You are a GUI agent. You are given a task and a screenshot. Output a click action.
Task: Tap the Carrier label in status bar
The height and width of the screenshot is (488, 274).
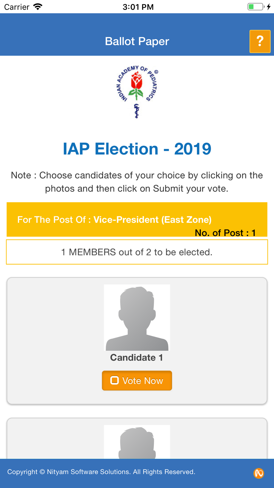pyautogui.click(x=17, y=7)
